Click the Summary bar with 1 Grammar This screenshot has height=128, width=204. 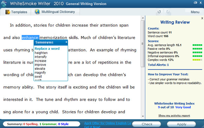[x=41, y=124]
